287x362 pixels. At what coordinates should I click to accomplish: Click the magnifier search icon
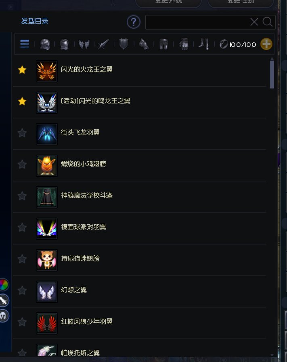(268, 22)
